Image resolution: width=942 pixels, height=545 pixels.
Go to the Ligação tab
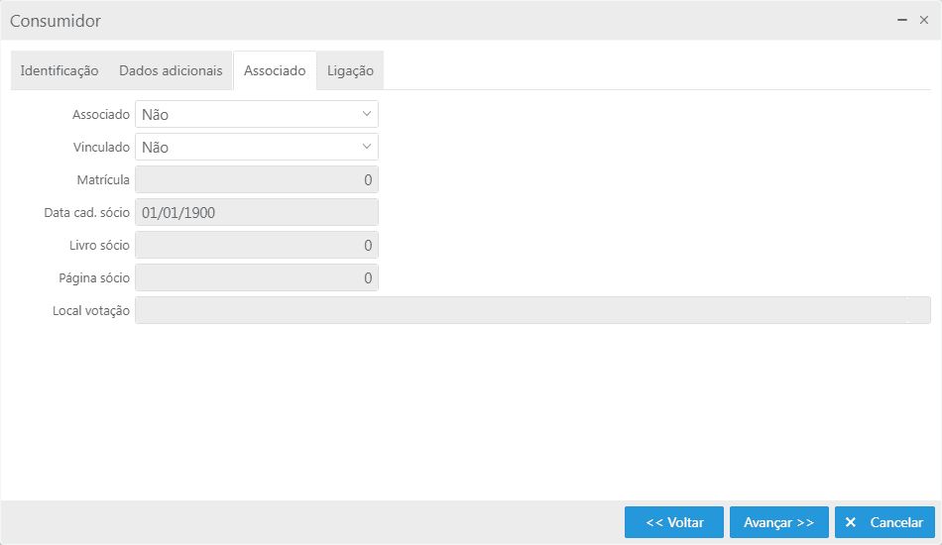tap(350, 70)
